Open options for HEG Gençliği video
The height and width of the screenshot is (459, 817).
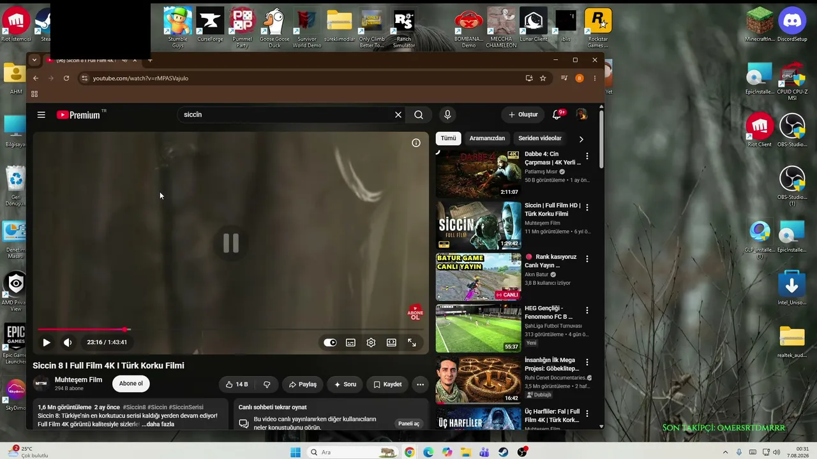pyautogui.click(x=587, y=310)
